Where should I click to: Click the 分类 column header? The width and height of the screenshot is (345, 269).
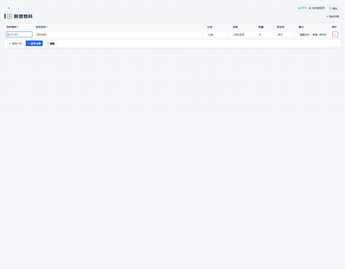click(210, 27)
